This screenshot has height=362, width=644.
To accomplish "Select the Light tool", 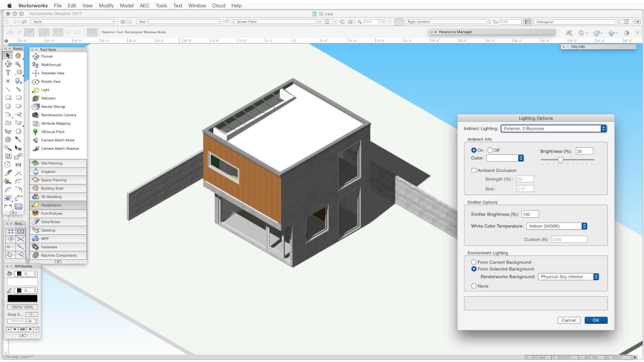I will tap(58, 90).
